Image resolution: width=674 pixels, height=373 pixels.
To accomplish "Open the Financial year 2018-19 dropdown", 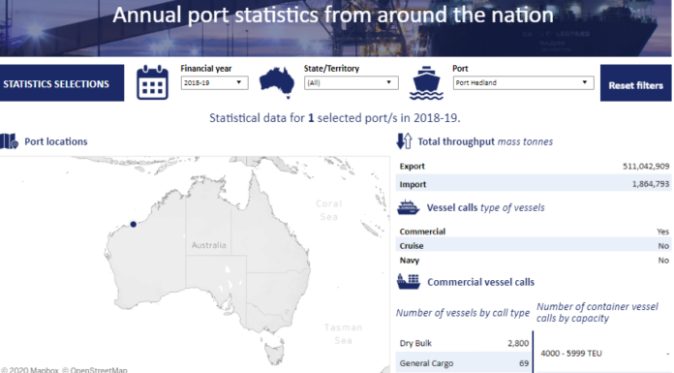I will pos(214,82).
